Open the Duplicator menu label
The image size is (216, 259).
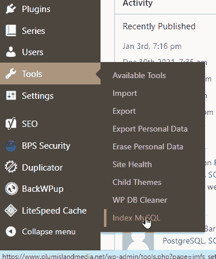pos(43,168)
